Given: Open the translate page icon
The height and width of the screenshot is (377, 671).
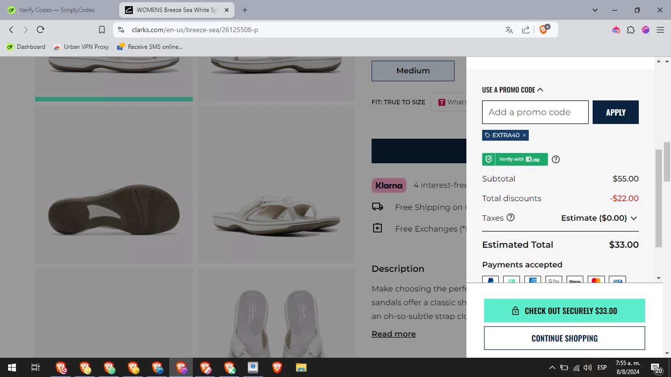Looking at the screenshot, I should pos(509,30).
